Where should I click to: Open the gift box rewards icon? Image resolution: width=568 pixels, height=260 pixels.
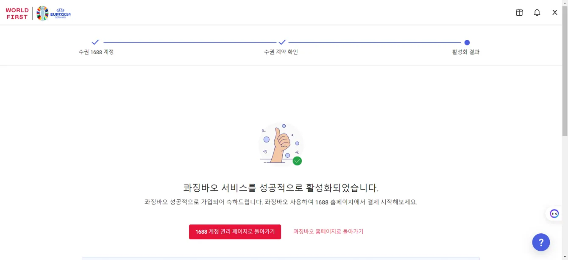[x=519, y=13]
